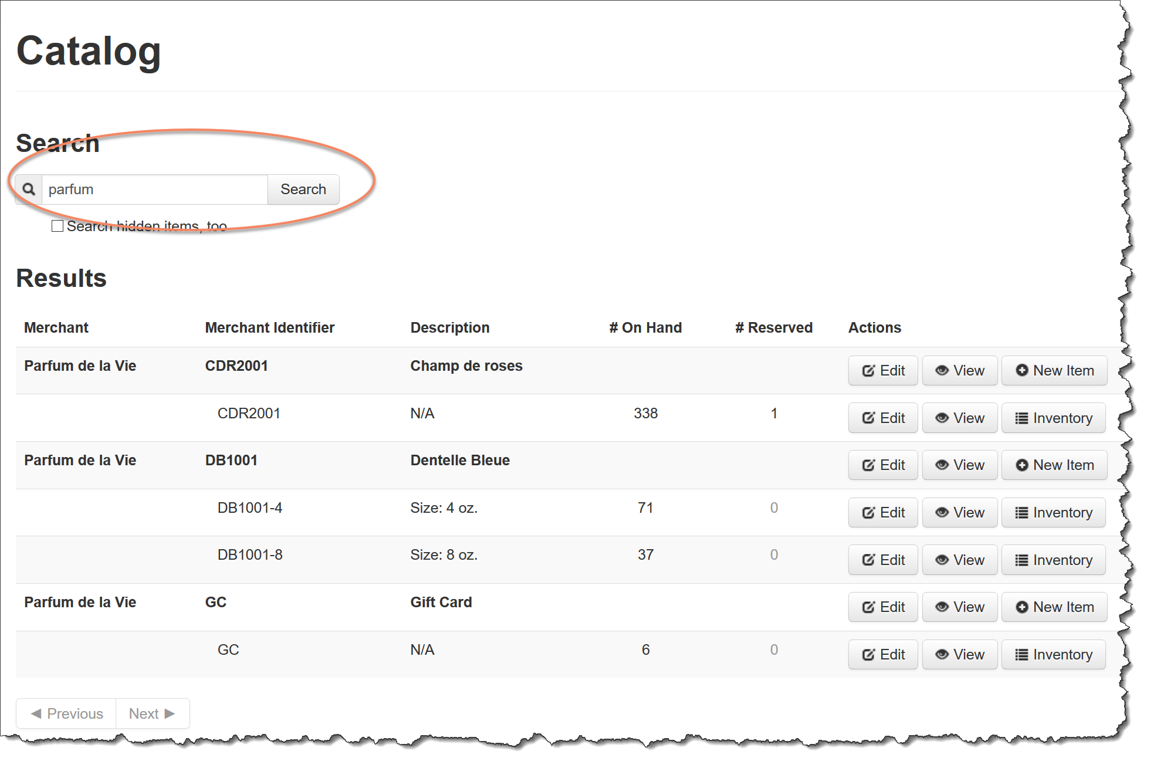View the DB1001-4 item

click(x=959, y=513)
